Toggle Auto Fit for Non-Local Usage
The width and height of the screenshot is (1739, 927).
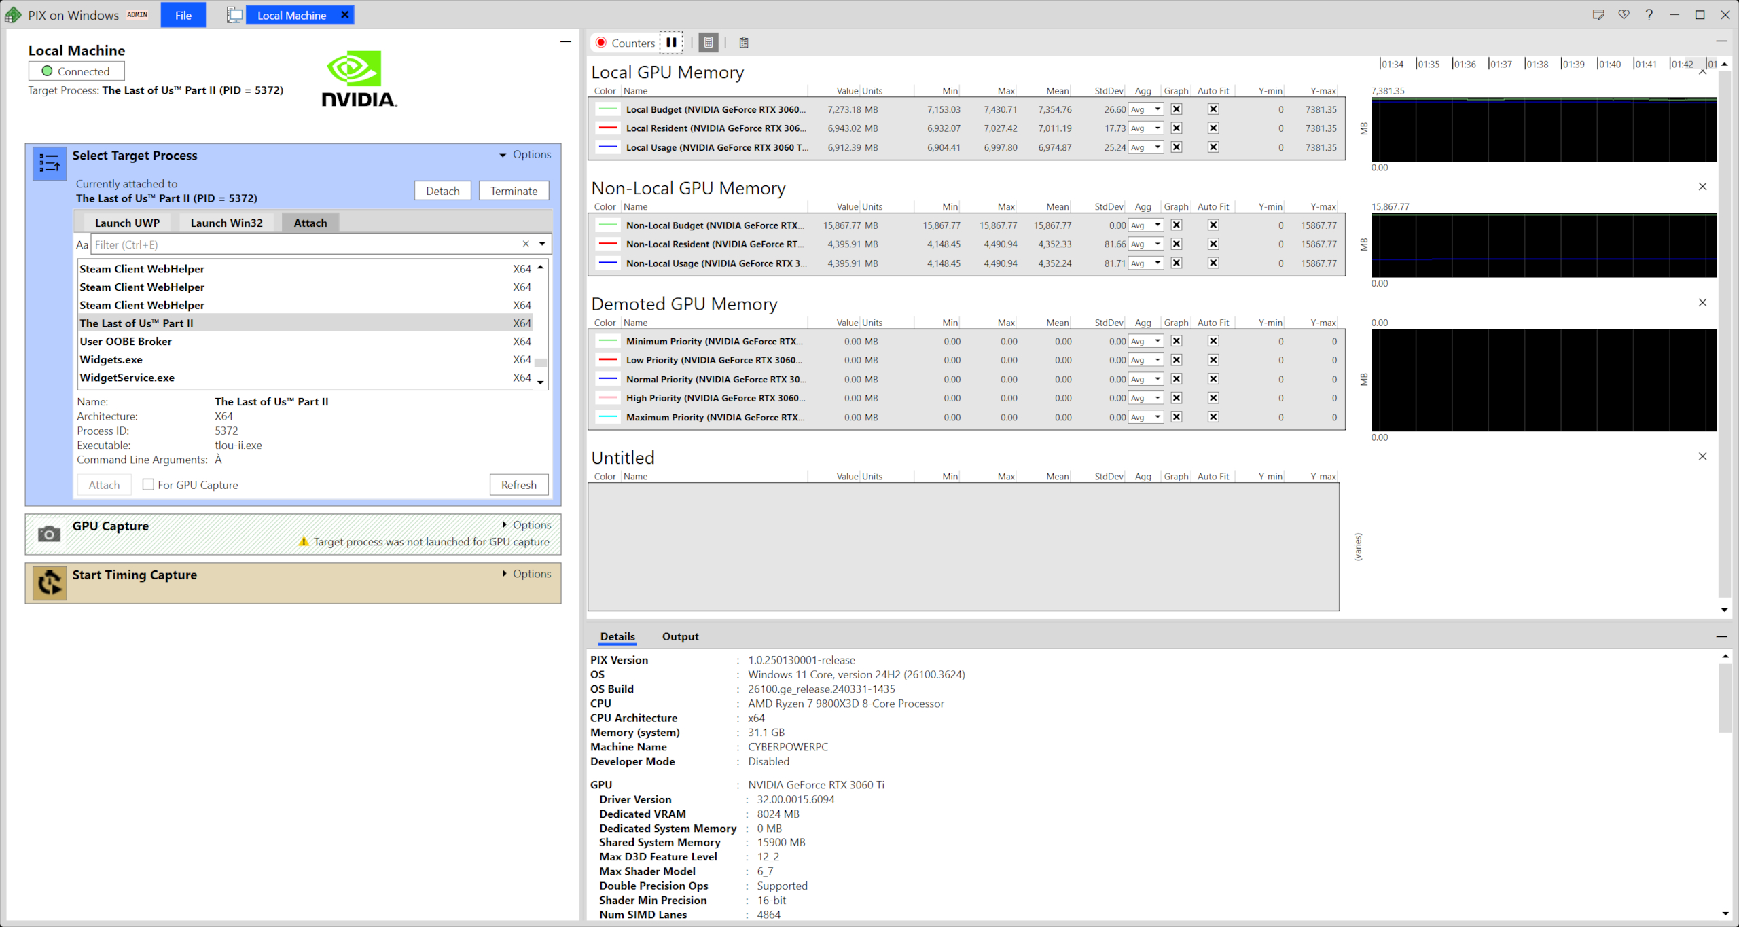click(1213, 263)
